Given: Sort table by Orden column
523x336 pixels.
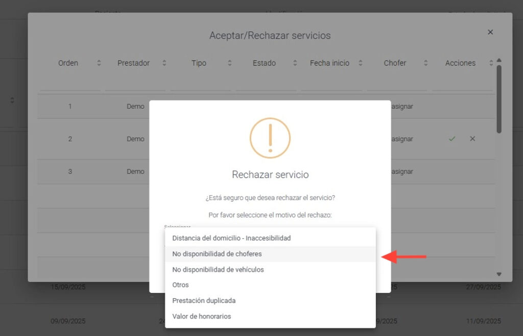Looking at the screenshot, I should [99, 63].
